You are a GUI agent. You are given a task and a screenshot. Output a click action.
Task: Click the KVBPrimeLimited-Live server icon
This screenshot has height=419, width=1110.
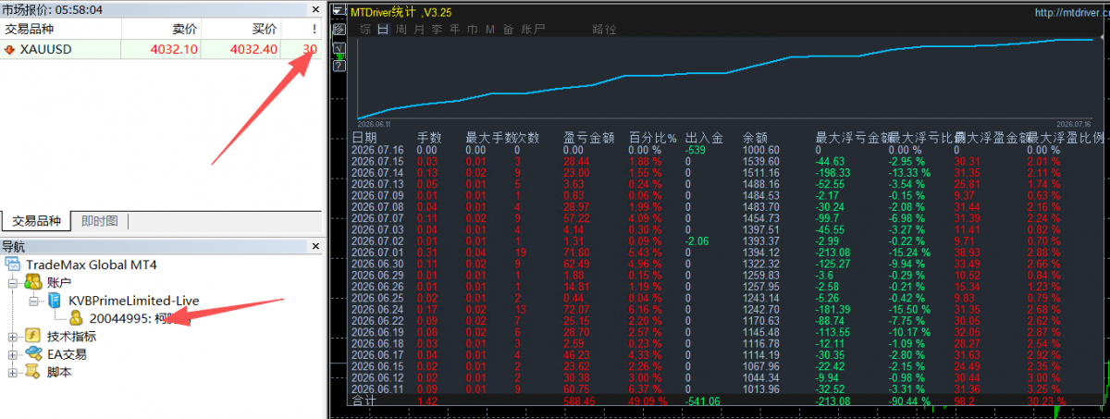click(x=55, y=301)
